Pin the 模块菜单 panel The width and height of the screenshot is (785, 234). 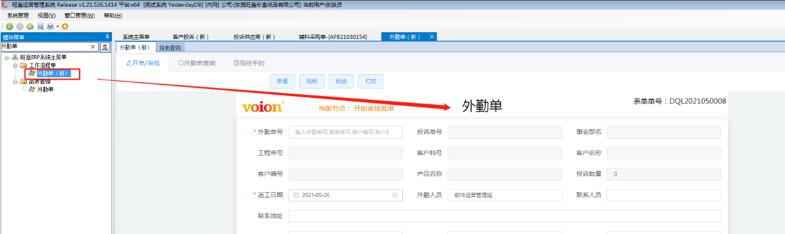pyautogui.click(x=108, y=36)
